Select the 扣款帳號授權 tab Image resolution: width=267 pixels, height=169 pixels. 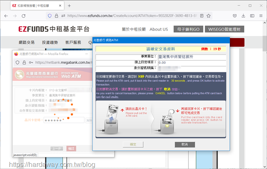click(x=37, y=5)
